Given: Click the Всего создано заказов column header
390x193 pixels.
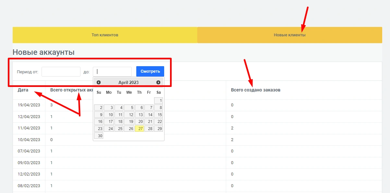Looking at the screenshot, I should [256, 90].
